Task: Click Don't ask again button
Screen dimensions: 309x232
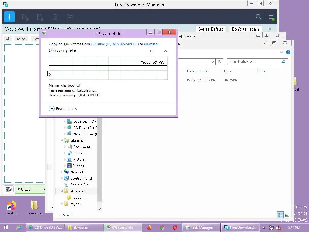Action: click(245, 29)
